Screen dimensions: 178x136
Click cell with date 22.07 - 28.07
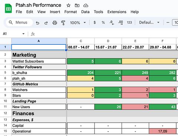[x=135, y=47]
